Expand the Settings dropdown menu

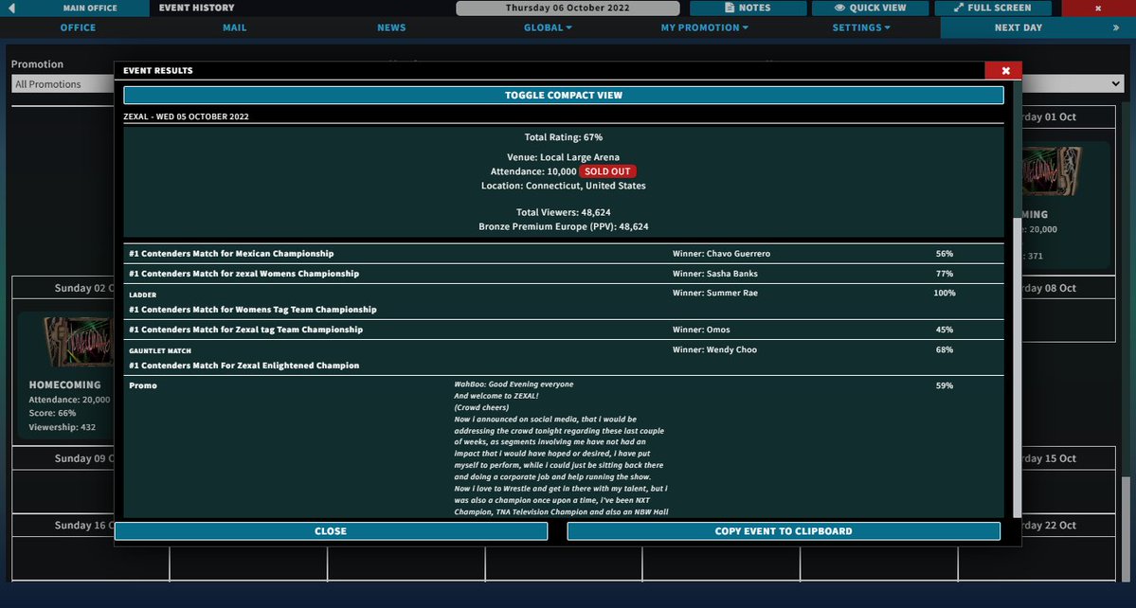[860, 27]
